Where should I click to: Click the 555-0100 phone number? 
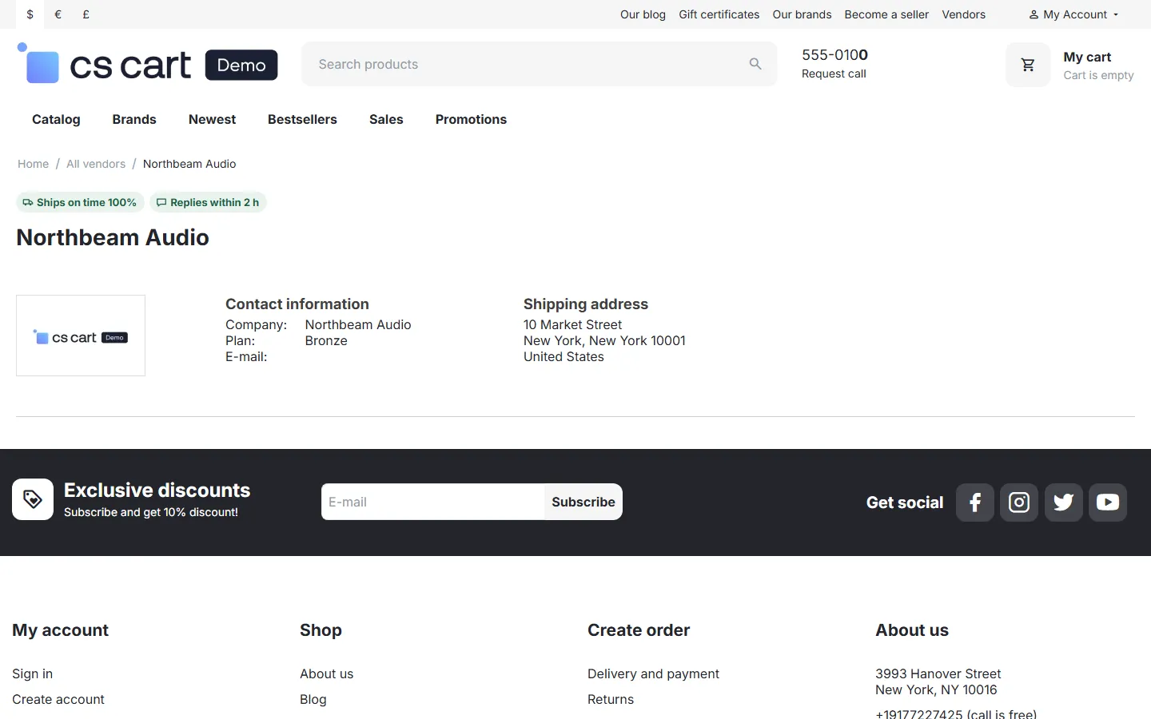click(834, 54)
